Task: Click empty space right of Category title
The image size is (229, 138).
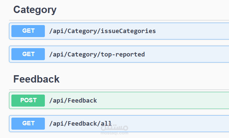Action: tap(141, 10)
